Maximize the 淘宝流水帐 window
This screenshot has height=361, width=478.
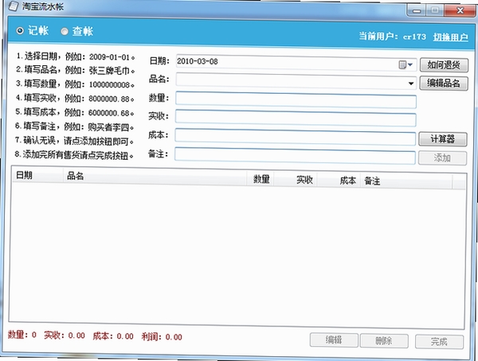click(x=435, y=10)
